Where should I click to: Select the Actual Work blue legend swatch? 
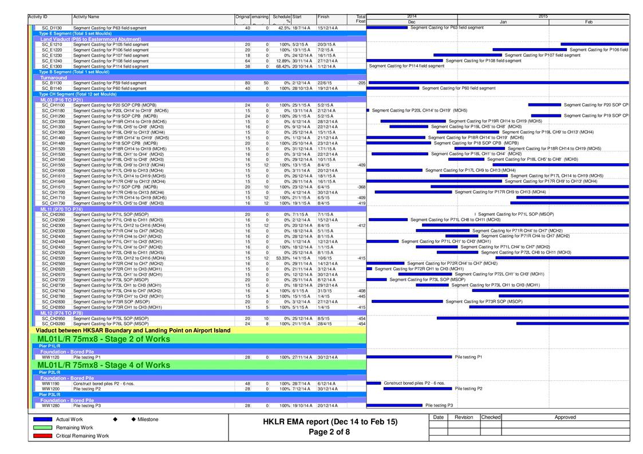(x=42, y=419)
